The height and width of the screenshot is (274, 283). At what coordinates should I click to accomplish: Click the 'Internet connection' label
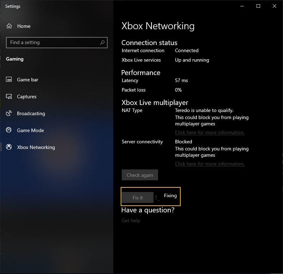pyautogui.click(x=143, y=50)
